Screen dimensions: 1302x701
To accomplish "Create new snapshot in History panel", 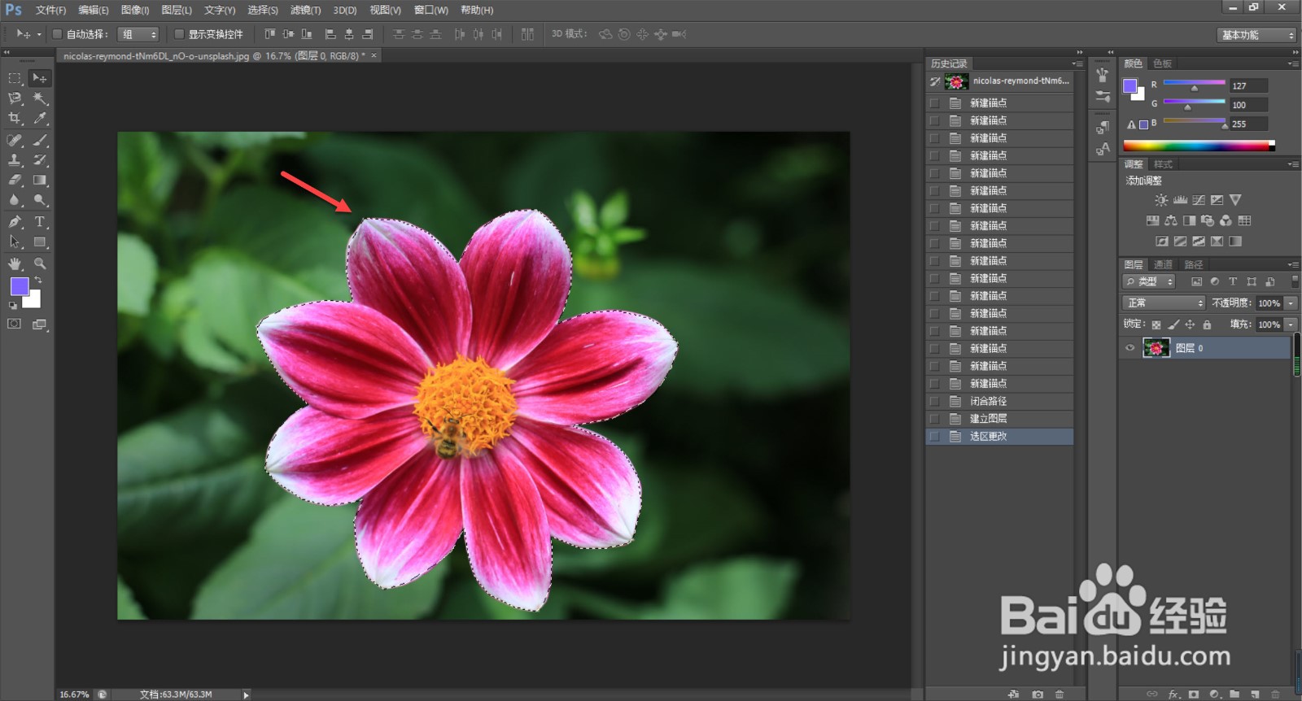I will 1038,694.
